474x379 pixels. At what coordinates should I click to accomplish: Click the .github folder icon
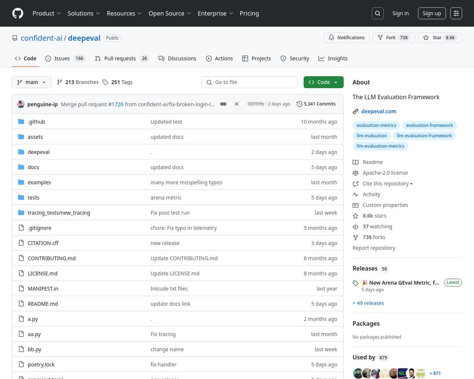coord(21,122)
